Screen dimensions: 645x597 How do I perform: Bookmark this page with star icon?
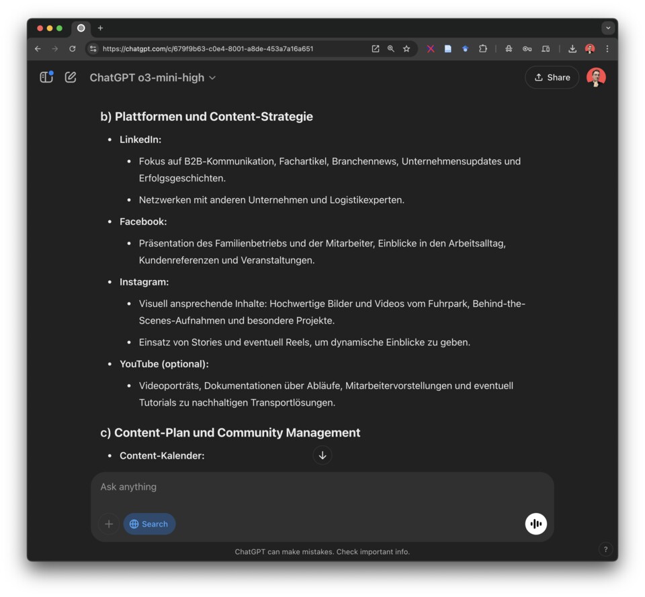406,48
